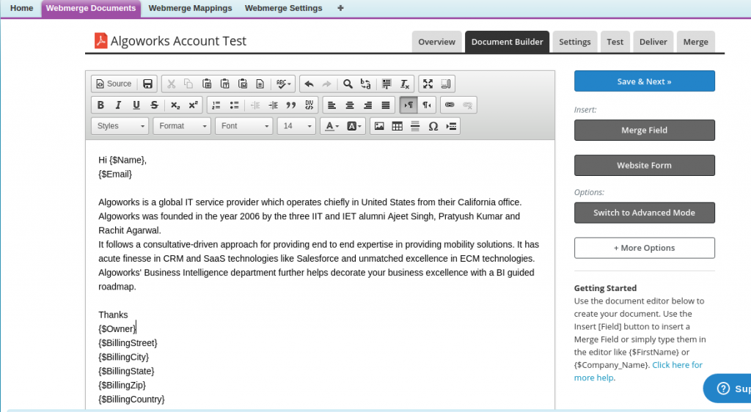This screenshot has width=751, height=412.
Task: Click the insert link icon
Action: [x=450, y=105]
